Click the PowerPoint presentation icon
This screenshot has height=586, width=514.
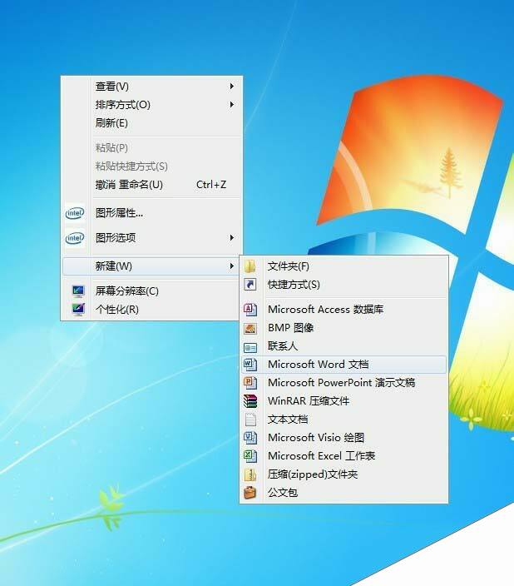pos(250,382)
